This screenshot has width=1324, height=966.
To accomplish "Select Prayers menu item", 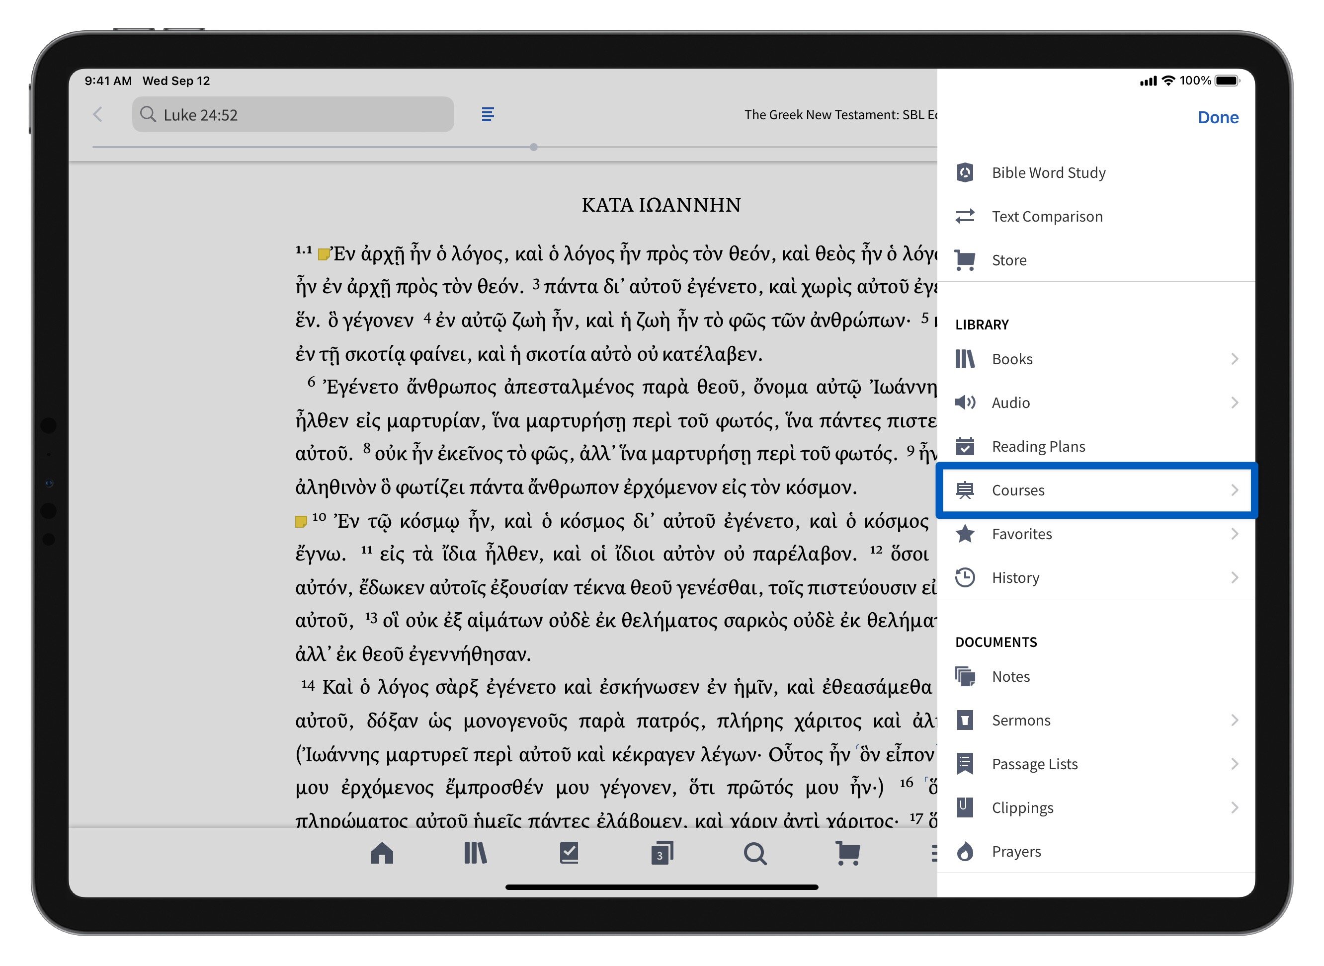I will click(x=1096, y=851).
